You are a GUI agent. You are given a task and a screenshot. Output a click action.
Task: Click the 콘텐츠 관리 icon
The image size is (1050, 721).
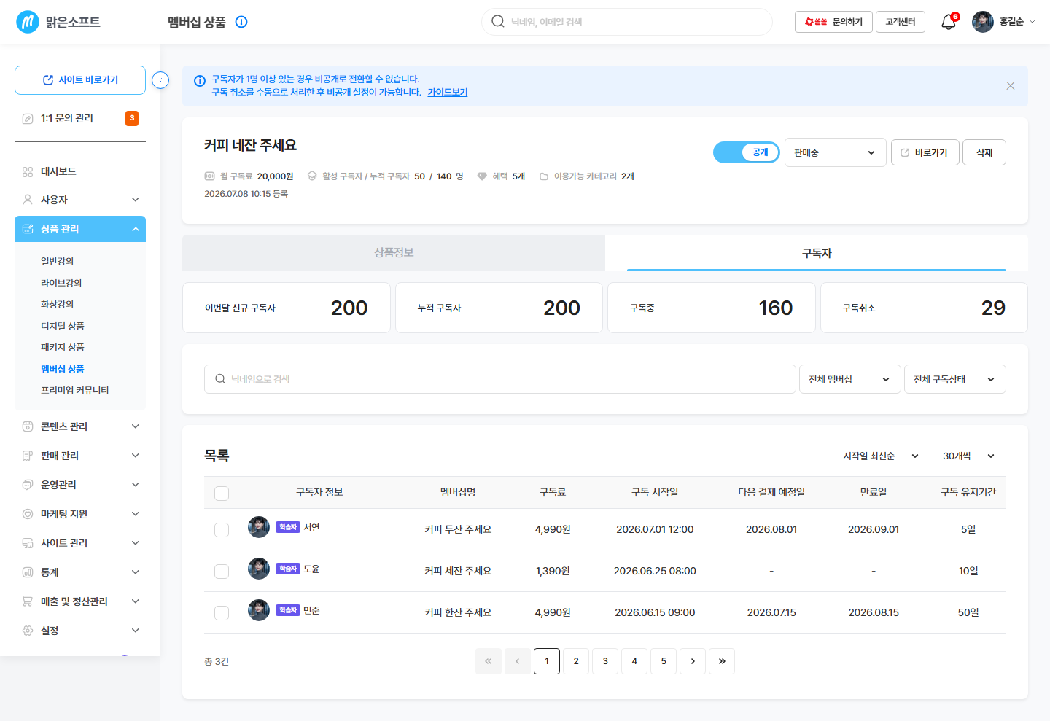pyautogui.click(x=28, y=426)
